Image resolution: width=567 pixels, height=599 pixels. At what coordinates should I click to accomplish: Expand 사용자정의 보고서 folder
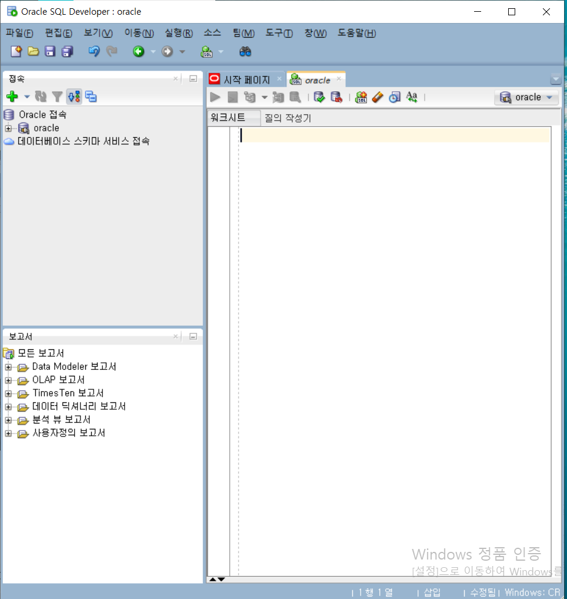(x=8, y=433)
